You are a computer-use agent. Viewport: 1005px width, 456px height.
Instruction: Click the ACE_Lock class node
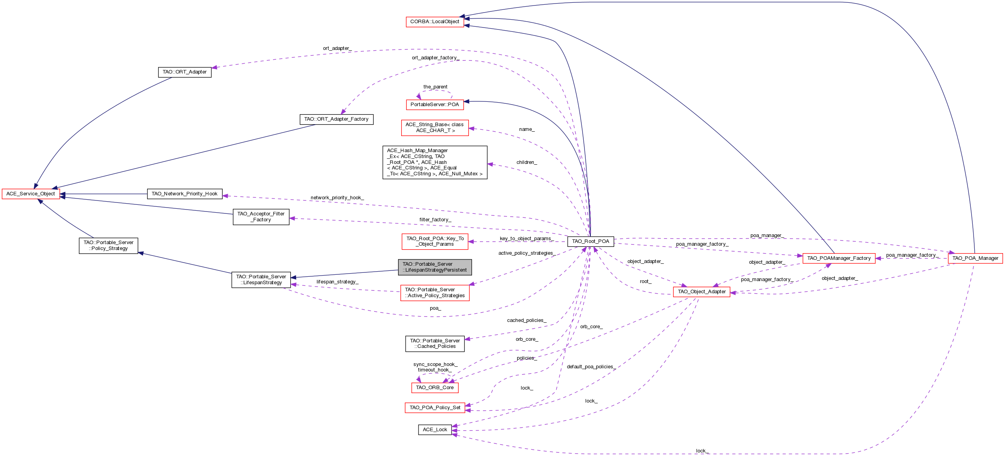tap(435, 430)
